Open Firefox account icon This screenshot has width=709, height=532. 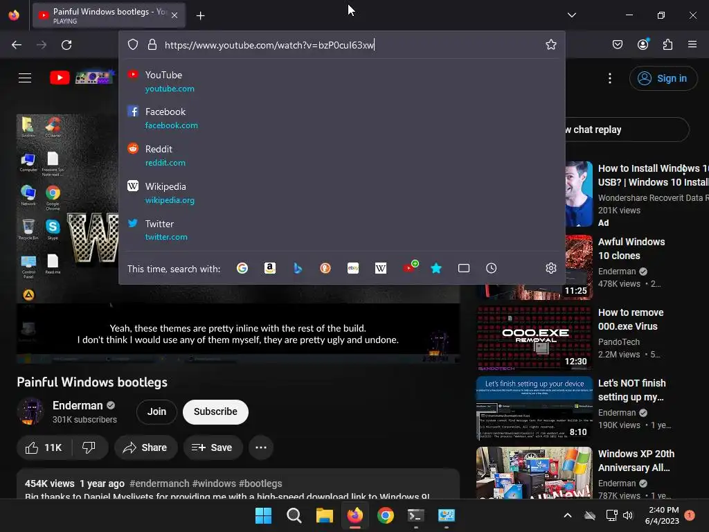point(643,44)
